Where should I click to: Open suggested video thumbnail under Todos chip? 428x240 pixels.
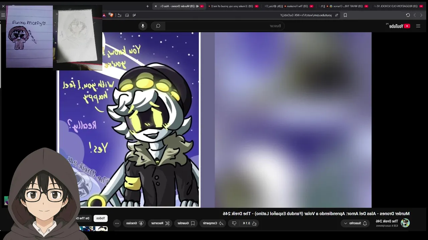coord(94,229)
